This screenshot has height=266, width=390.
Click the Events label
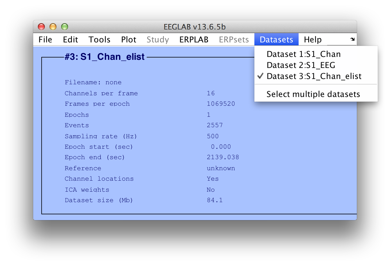point(77,125)
